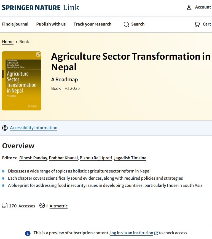Screen dimensions: 212x239
Task: Open Track your research menu
Action: point(92,24)
